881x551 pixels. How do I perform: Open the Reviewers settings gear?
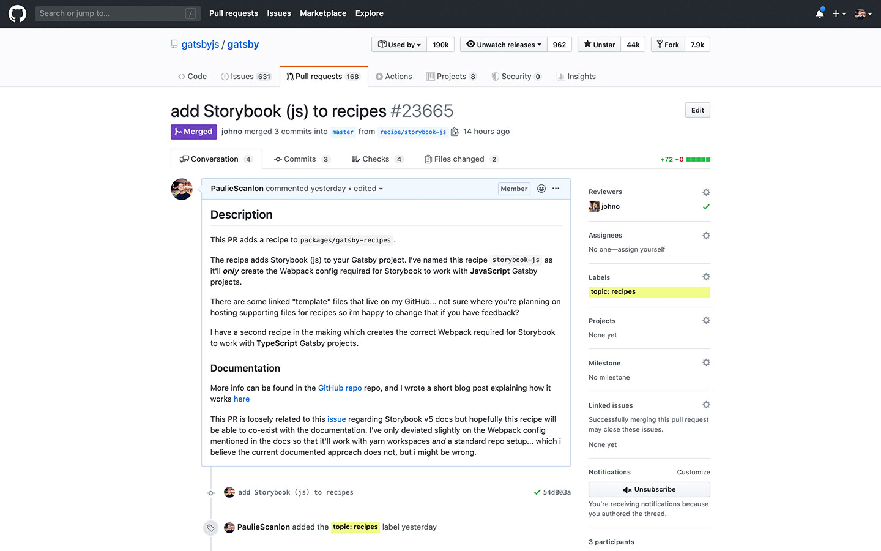click(706, 192)
